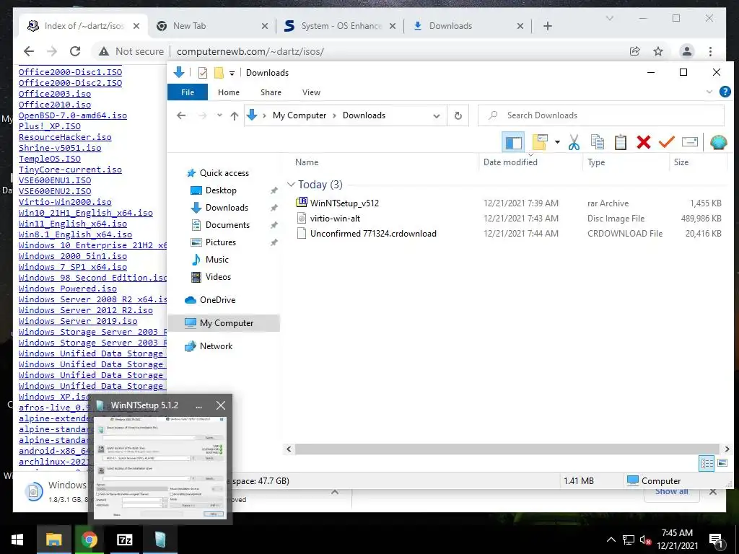This screenshot has width=739, height=554.
Task: Go back in Explorer navigation
Action: 181,115
